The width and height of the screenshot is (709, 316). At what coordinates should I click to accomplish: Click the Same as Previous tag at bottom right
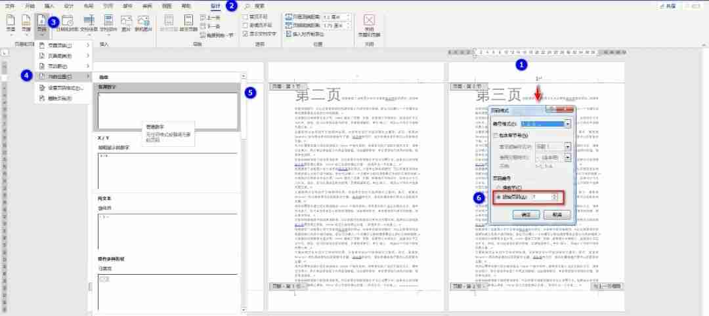(607, 286)
